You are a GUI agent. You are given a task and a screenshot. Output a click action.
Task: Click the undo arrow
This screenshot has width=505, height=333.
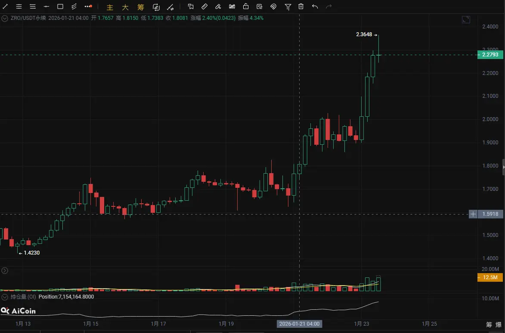point(315,6)
